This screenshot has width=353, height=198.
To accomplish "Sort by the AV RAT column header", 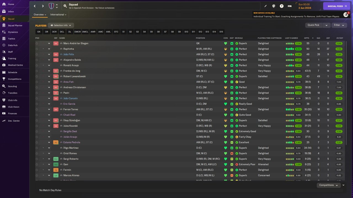I will pos(339,38).
